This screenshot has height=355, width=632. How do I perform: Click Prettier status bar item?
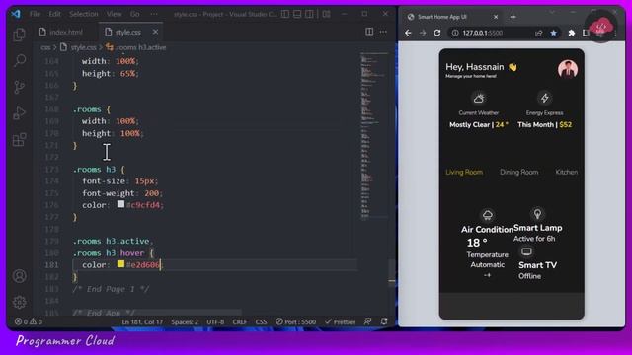click(x=340, y=322)
